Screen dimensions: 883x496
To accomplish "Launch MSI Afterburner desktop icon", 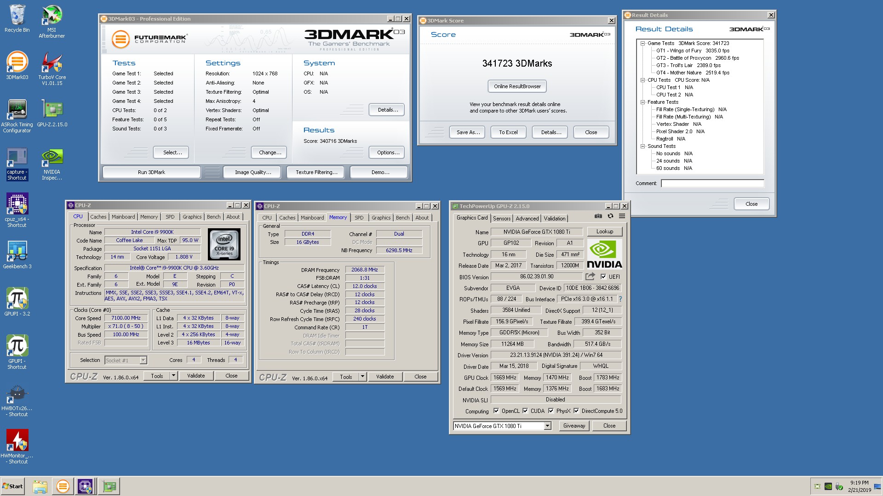I will pyautogui.click(x=52, y=21).
